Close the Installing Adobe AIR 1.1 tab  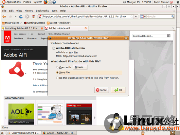point(42,28)
